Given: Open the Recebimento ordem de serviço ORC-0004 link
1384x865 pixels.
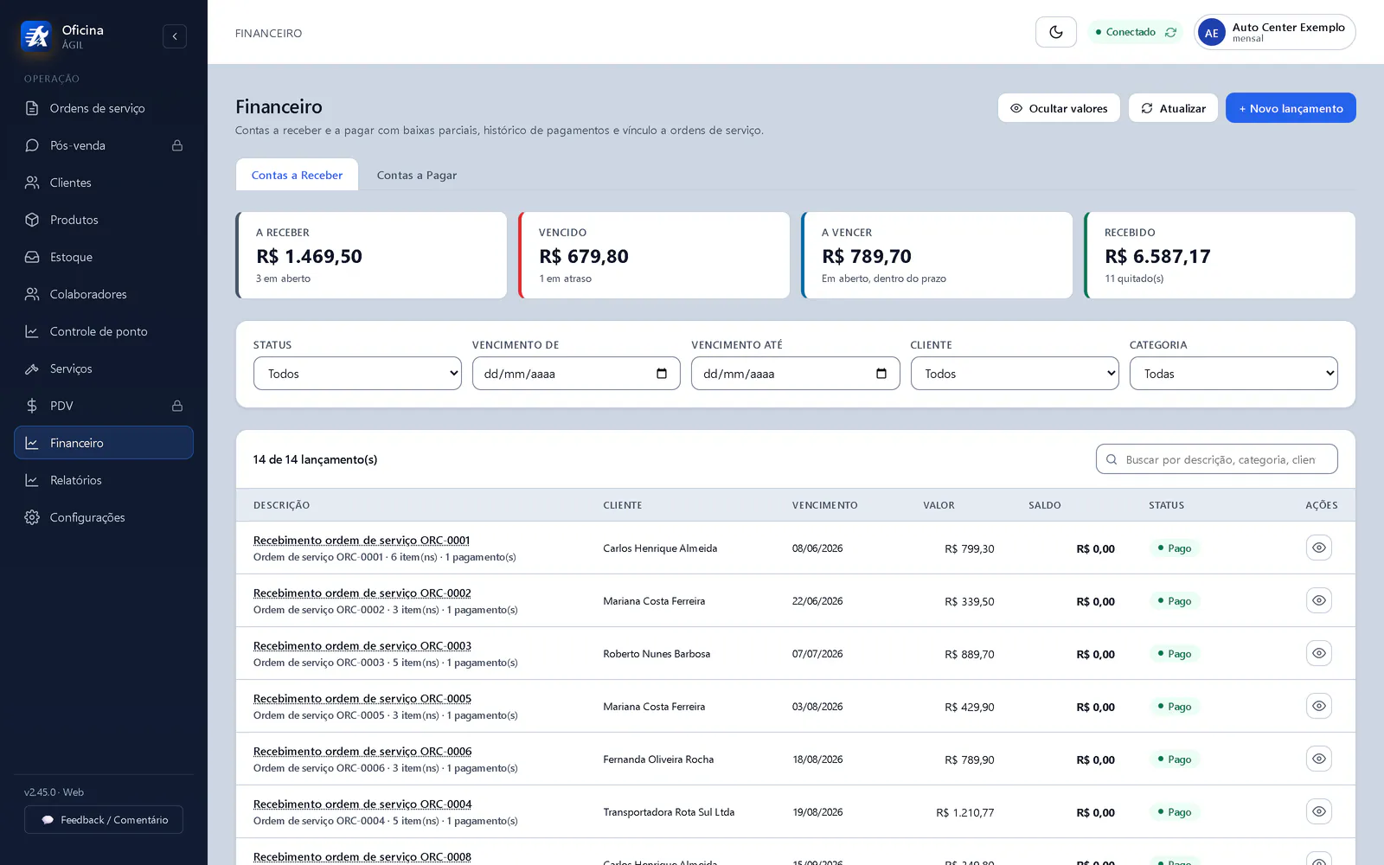Looking at the screenshot, I should click(362, 804).
